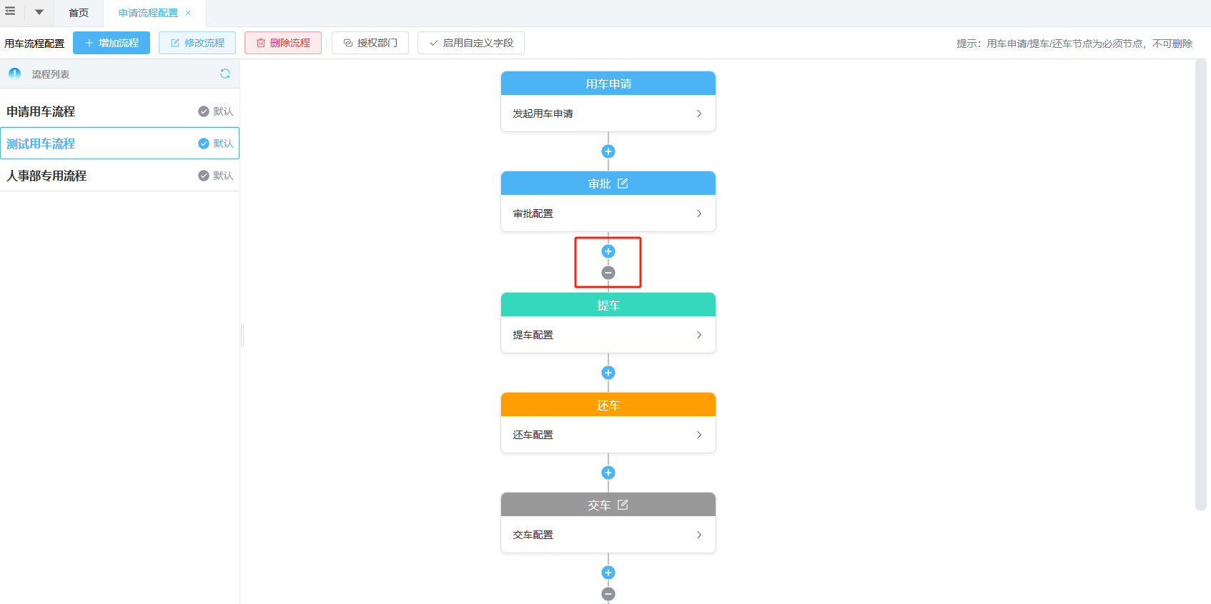Click the edit icon beside 交车 title

coord(623,505)
